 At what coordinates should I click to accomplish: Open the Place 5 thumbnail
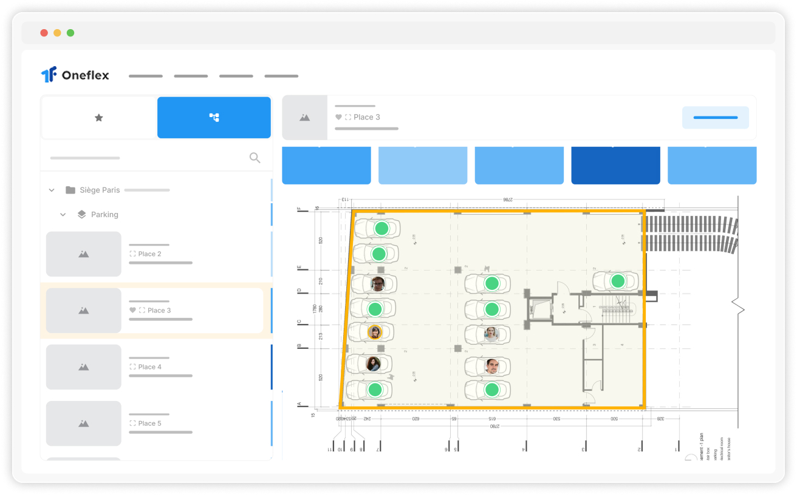[x=84, y=423]
